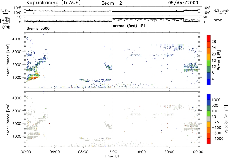The width and height of the screenshot is (229, 158).
Task: Click the blue bottom of the Power colorbar
Action: (209, 82)
